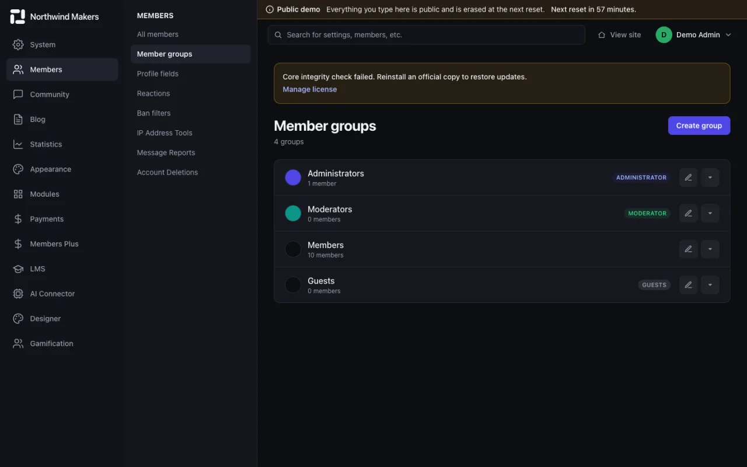The height and width of the screenshot is (467, 747).
Task: Open the Demo Admin account menu chevron
Action: tap(728, 35)
